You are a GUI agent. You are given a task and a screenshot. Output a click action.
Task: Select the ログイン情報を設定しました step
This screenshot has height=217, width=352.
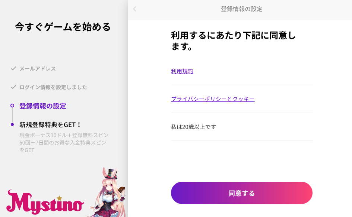[x=53, y=87]
